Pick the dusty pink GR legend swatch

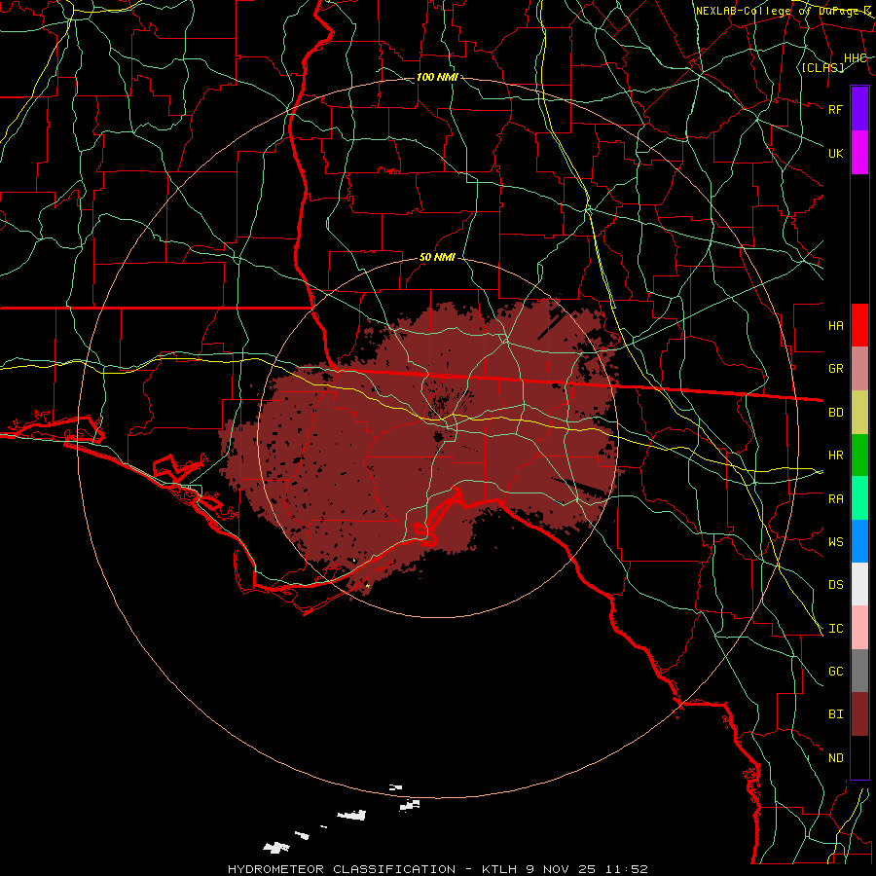click(x=859, y=369)
